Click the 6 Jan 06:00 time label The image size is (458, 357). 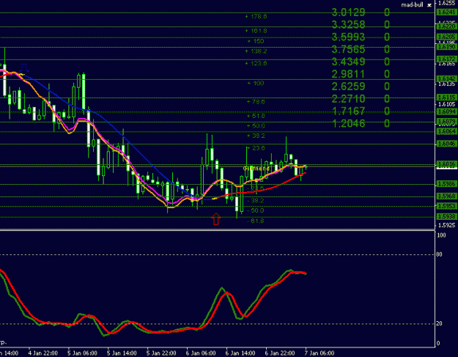(201, 353)
